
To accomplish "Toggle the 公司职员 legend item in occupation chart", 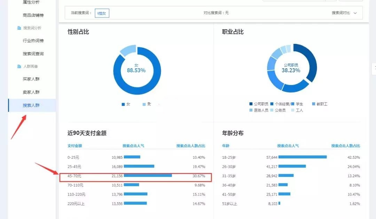I will [x=251, y=104].
